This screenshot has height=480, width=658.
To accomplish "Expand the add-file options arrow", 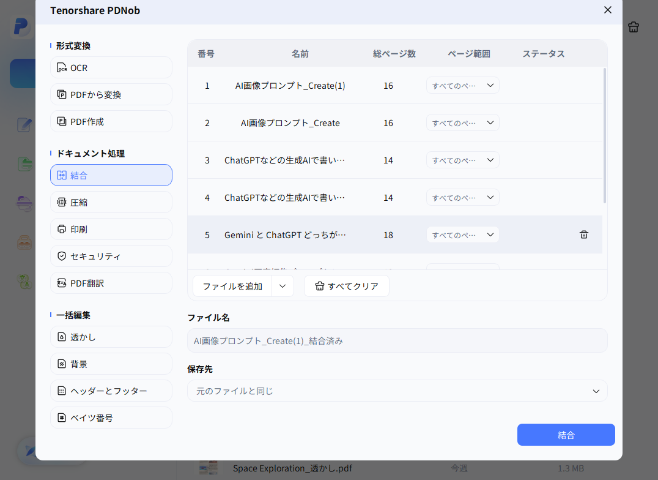I will (x=283, y=287).
